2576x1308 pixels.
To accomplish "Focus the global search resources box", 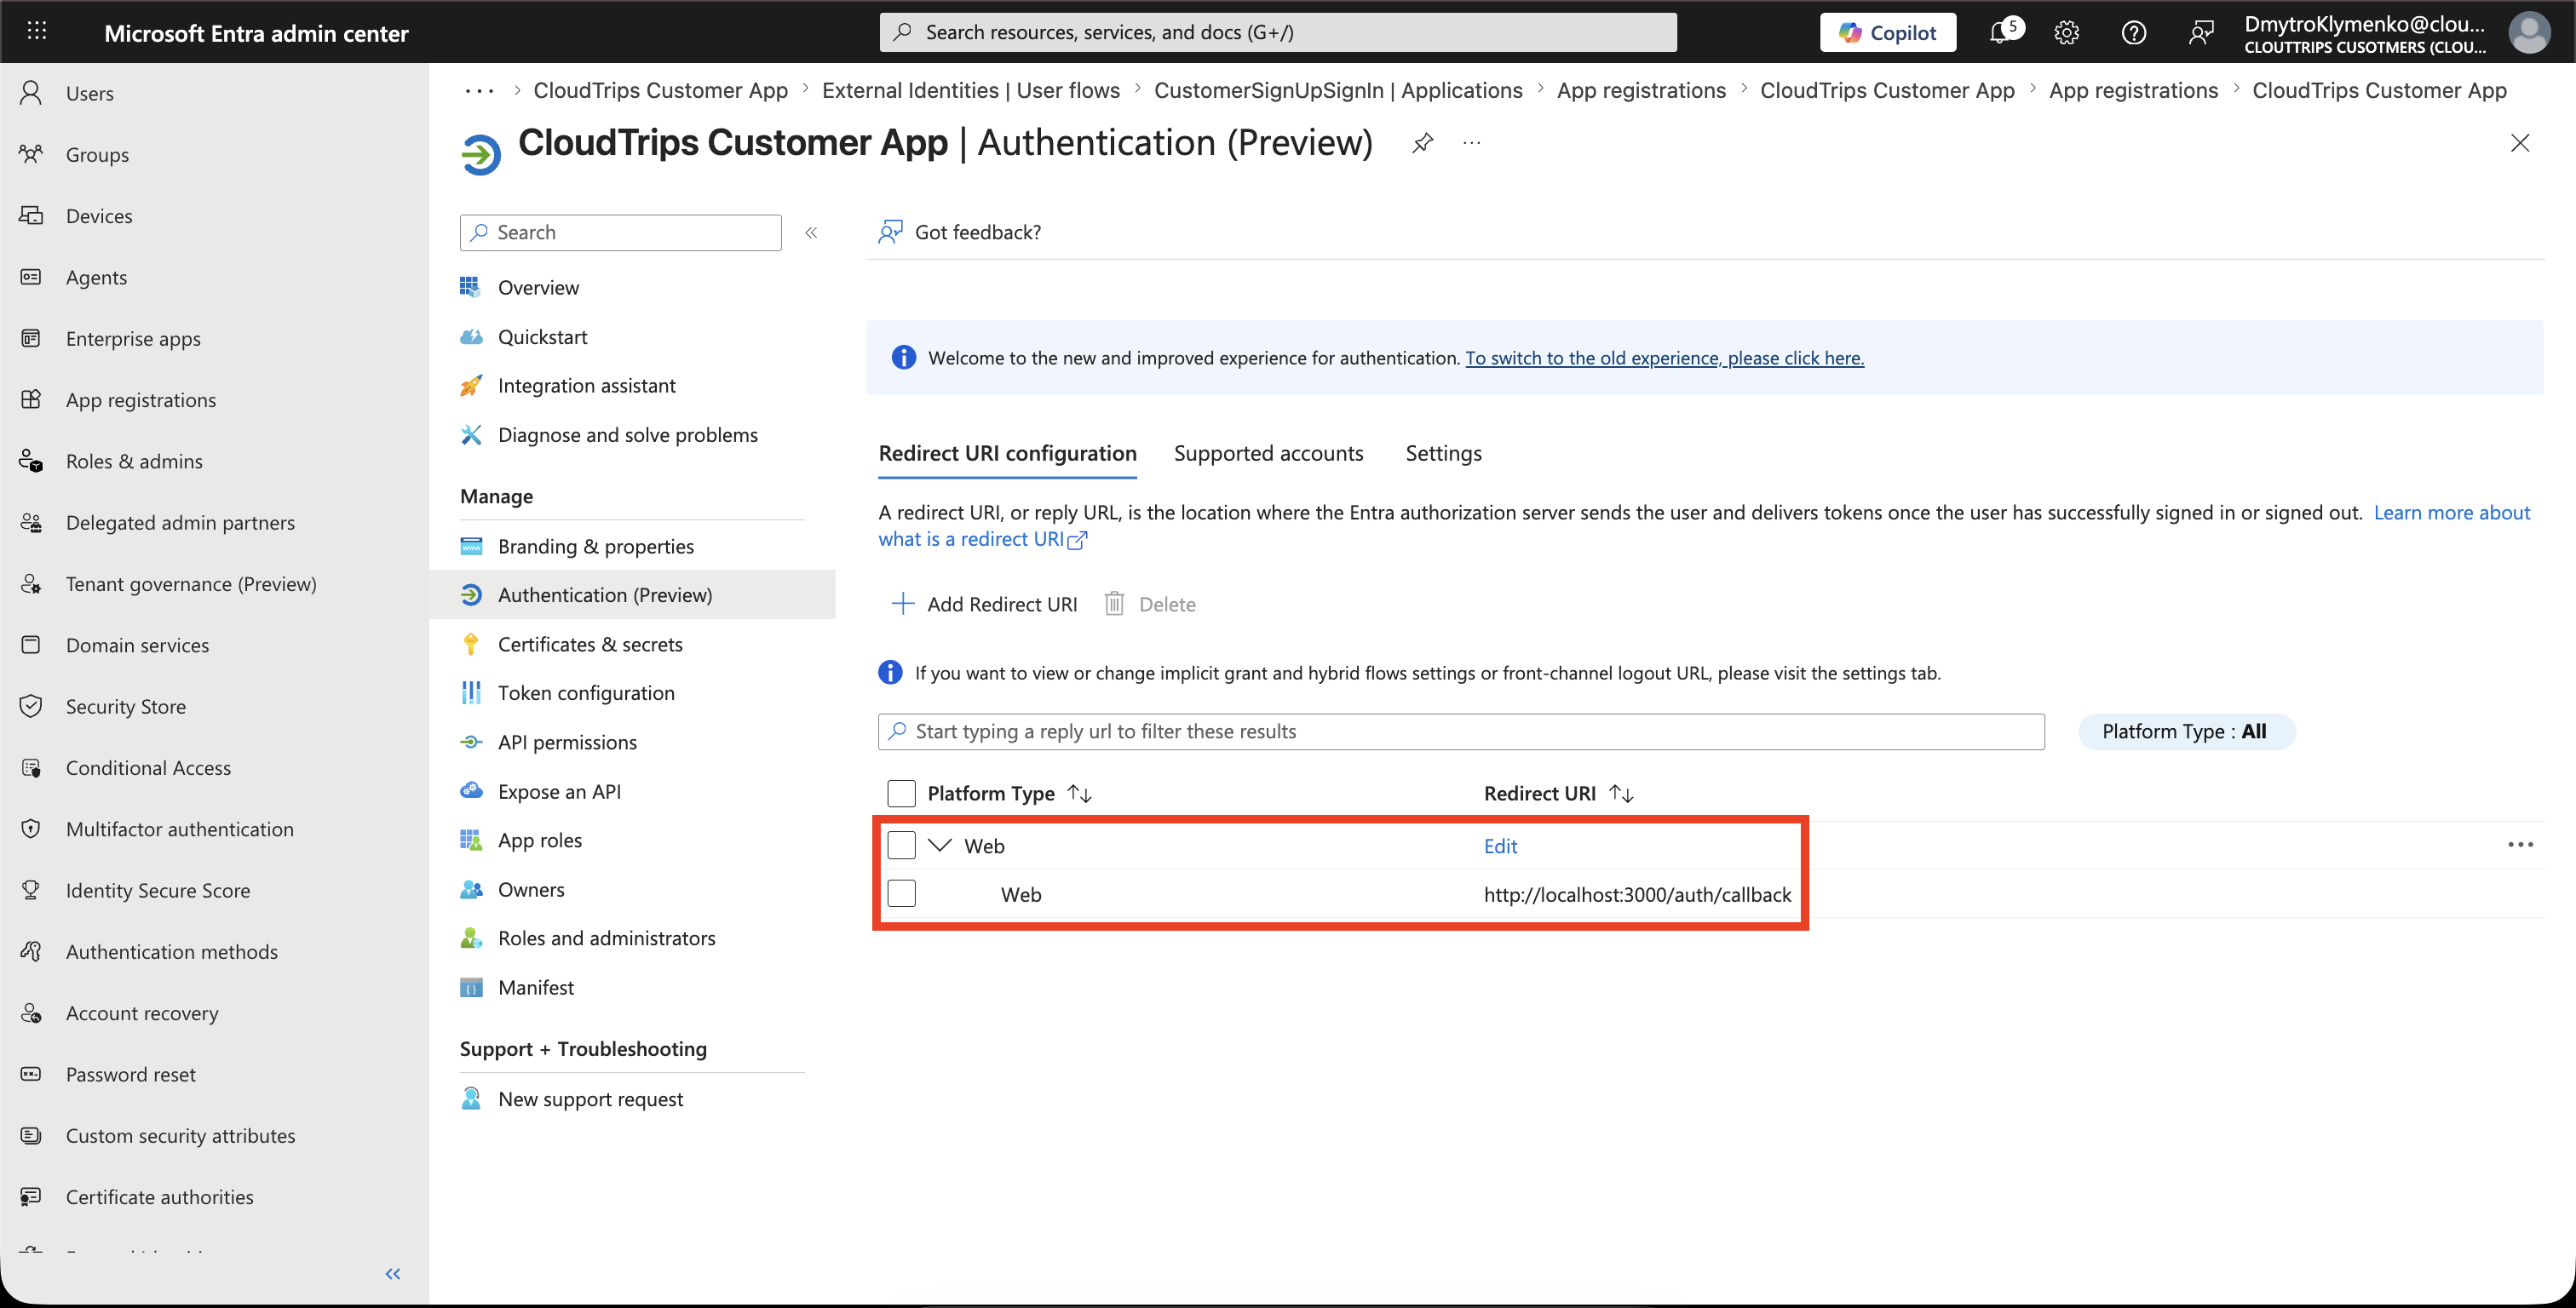I will 1278,32.
